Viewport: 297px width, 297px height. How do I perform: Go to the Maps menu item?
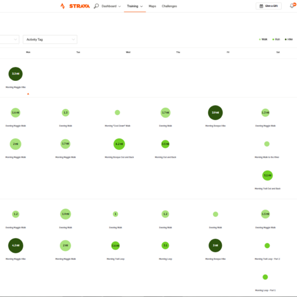(x=153, y=6)
